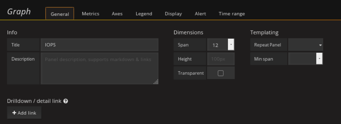
Task: Click the Drilldown help question mark icon
Action: [x=66, y=101]
